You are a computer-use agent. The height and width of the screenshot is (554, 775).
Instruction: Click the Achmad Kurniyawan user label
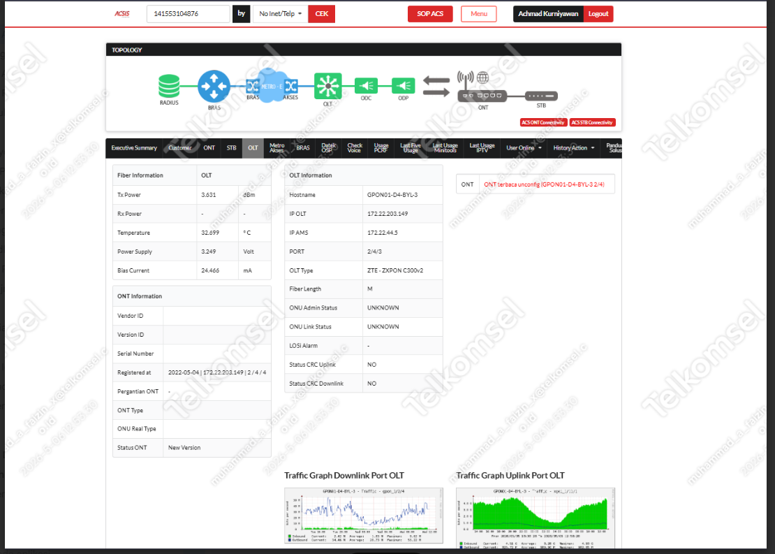pyautogui.click(x=548, y=14)
